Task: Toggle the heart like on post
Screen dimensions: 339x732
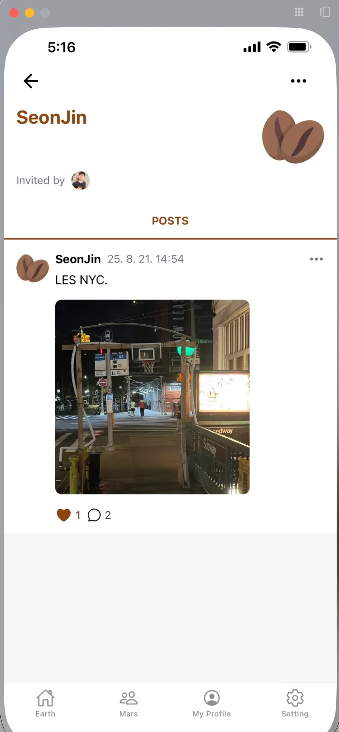Action: [x=64, y=515]
